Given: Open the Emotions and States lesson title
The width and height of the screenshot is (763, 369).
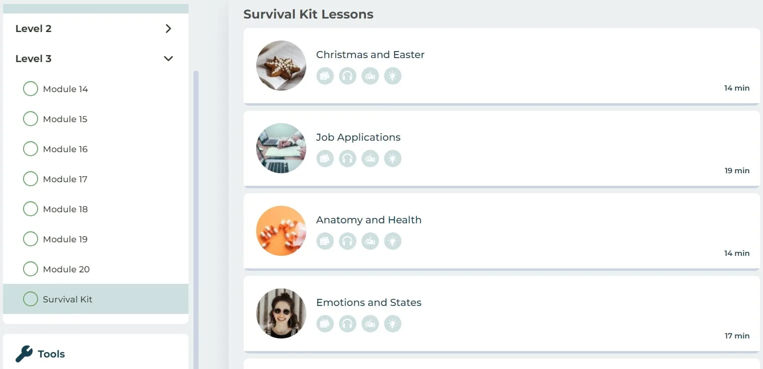Looking at the screenshot, I should tap(368, 302).
